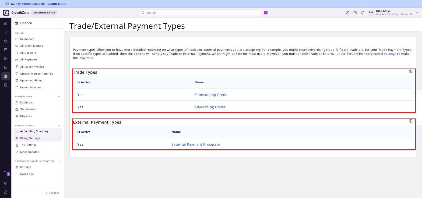Collapse QuickBooks Online Integration section chevron

point(59,161)
